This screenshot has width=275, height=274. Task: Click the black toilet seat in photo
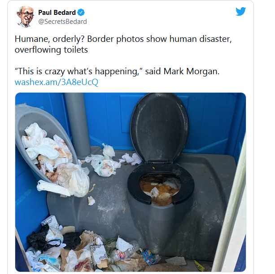[161, 184]
